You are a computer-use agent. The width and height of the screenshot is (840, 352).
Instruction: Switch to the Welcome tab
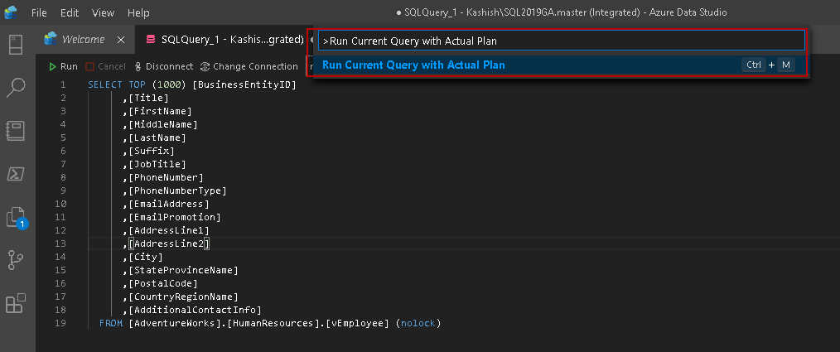click(x=83, y=39)
